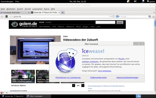The height and width of the screenshot is (98, 156).
Task: Open the Might and Magic Heroes 6 video thumbnail
Action: coord(23,77)
